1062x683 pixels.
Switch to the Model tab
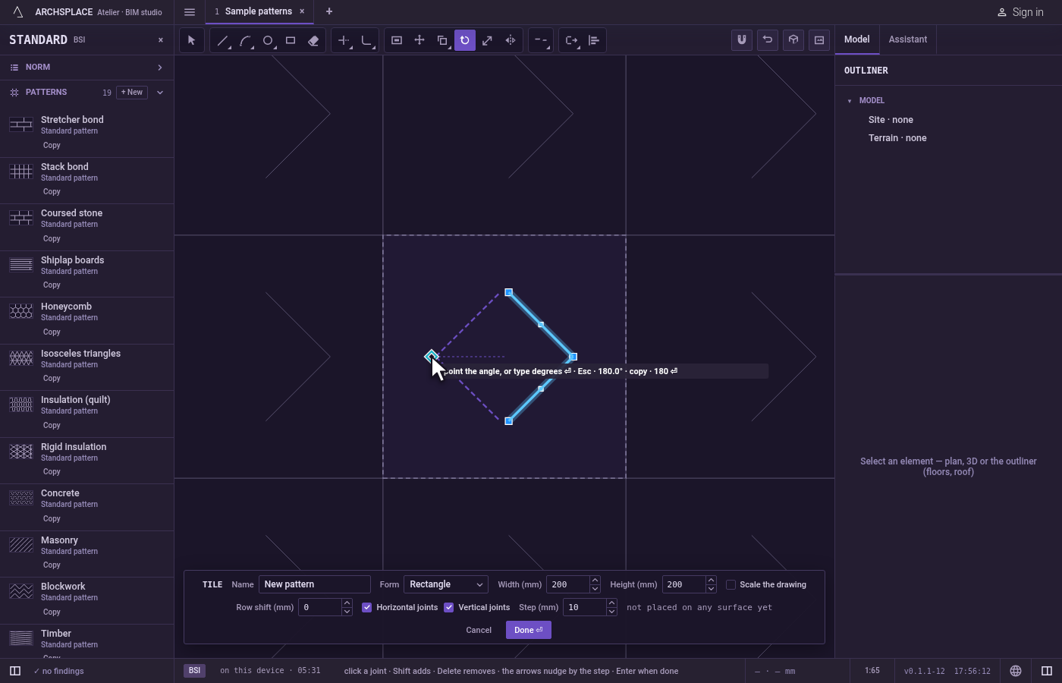(x=857, y=39)
